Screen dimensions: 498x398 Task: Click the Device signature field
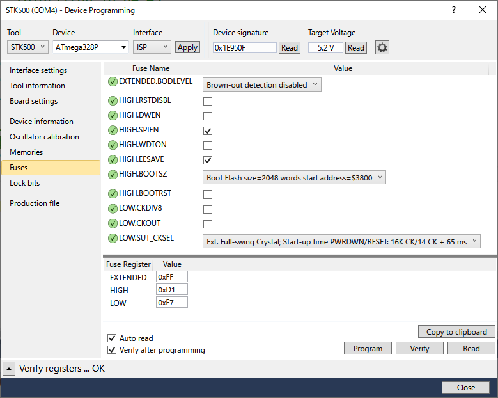pyautogui.click(x=245, y=48)
